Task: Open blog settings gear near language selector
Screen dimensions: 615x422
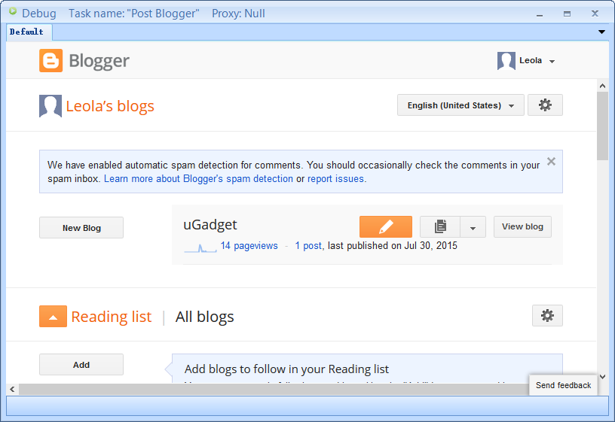Action: click(545, 105)
